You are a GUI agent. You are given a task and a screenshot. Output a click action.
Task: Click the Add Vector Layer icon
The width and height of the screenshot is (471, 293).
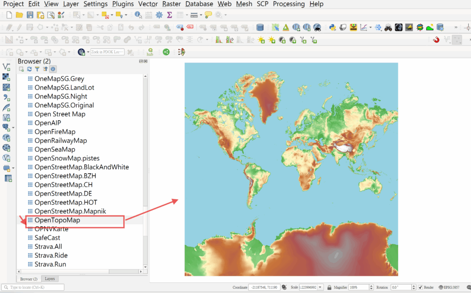pos(6,67)
